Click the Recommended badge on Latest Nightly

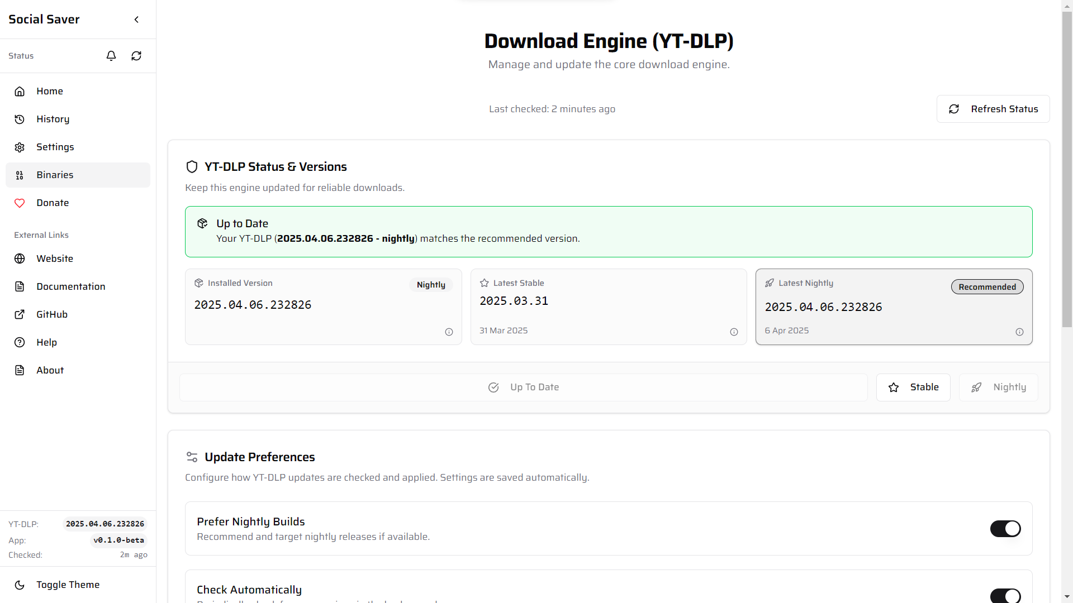click(987, 286)
